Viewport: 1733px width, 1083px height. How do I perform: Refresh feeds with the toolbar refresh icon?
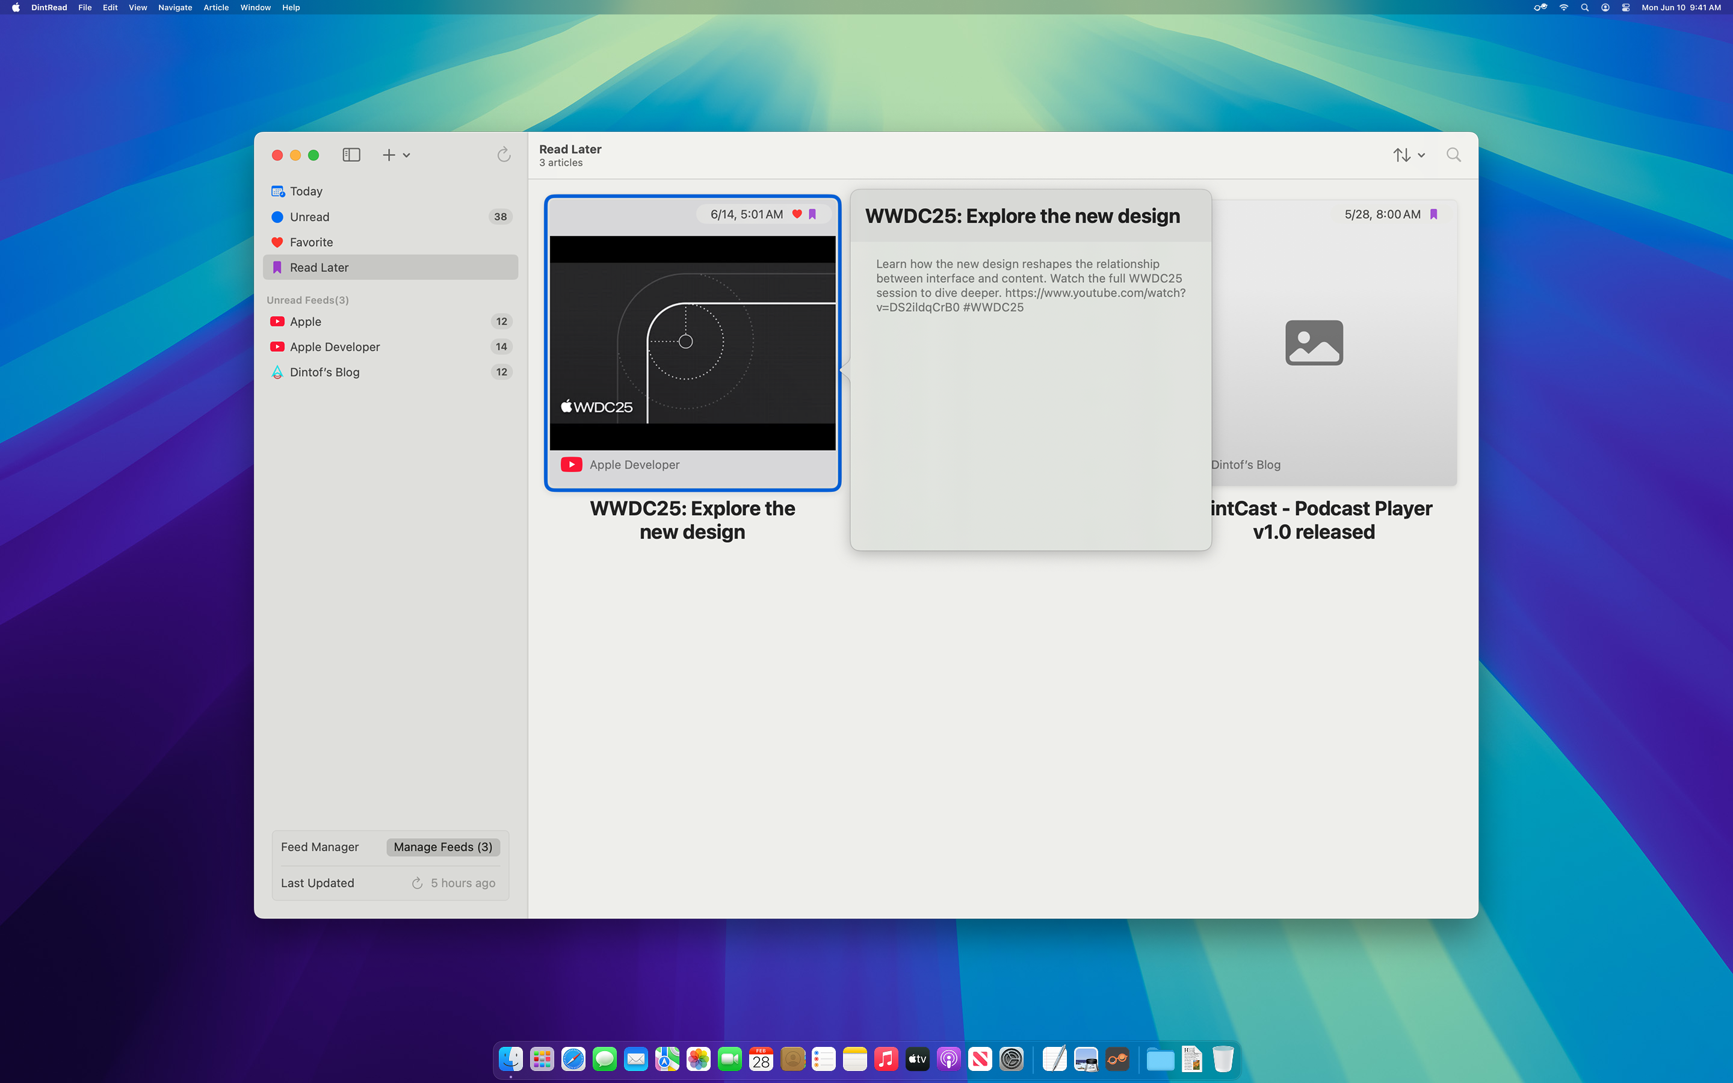pos(504,155)
